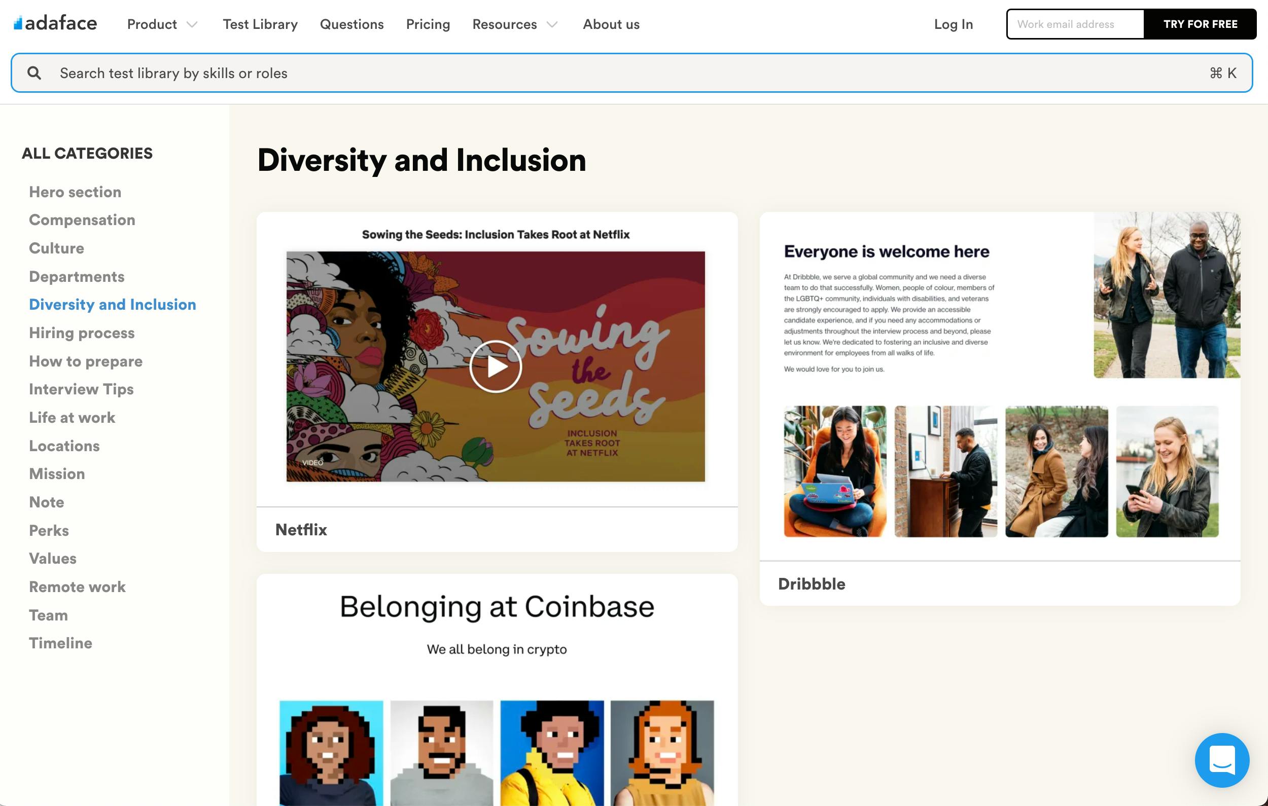Open the Locations category

pyautogui.click(x=64, y=446)
